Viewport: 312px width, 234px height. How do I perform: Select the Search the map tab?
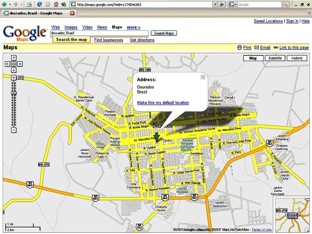(x=71, y=40)
